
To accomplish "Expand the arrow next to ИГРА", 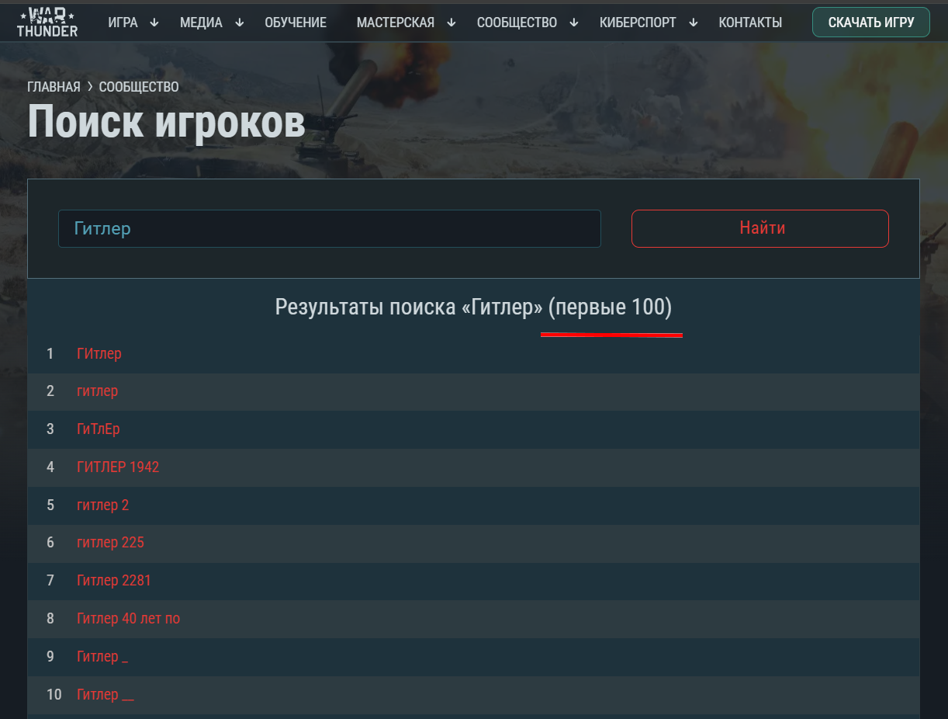I will pyautogui.click(x=154, y=23).
